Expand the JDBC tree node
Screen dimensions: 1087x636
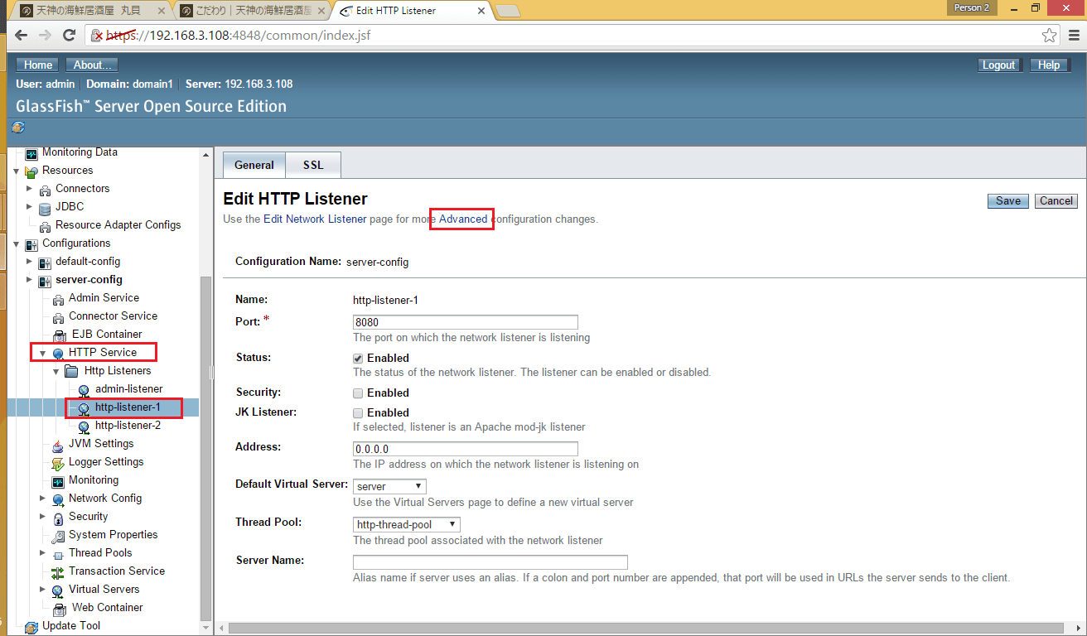29,208
